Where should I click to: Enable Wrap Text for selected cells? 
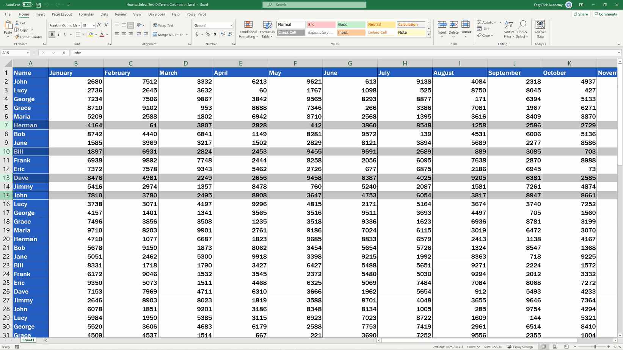(163, 25)
